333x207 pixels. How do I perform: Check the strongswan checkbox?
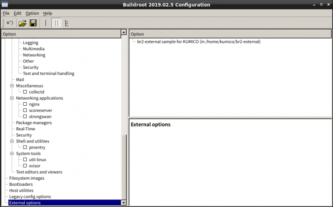25,116
